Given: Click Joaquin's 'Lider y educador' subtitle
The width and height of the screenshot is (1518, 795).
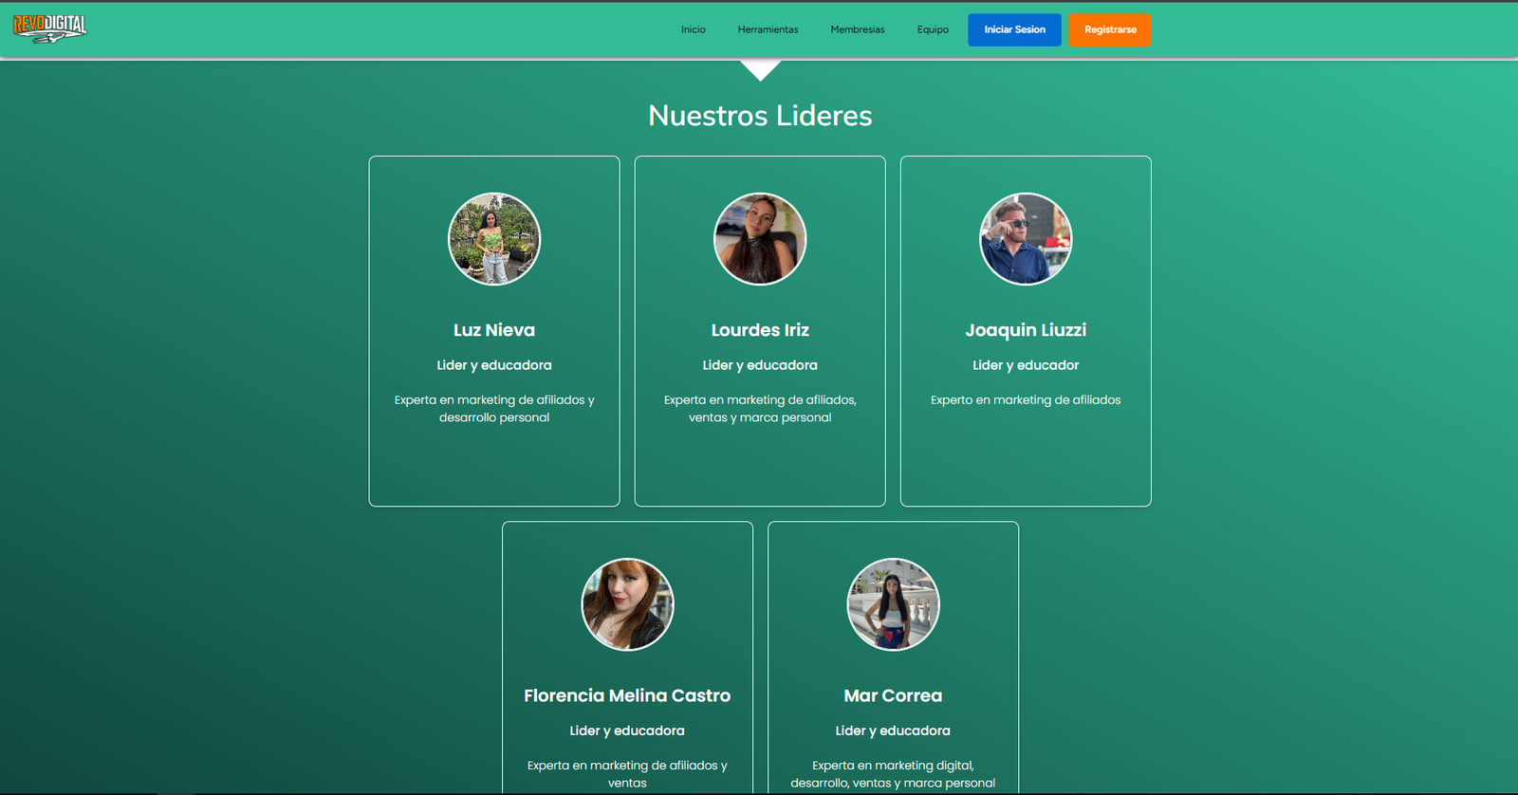Looking at the screenshot, I should tap(1026, 365).
